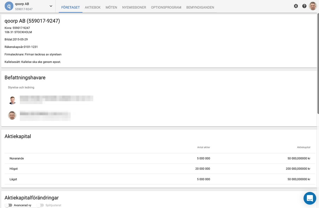This screenshot has width=319, height=208.
Task: Switch to the FÖRETAGET tab
Action: tap(70, 7)
